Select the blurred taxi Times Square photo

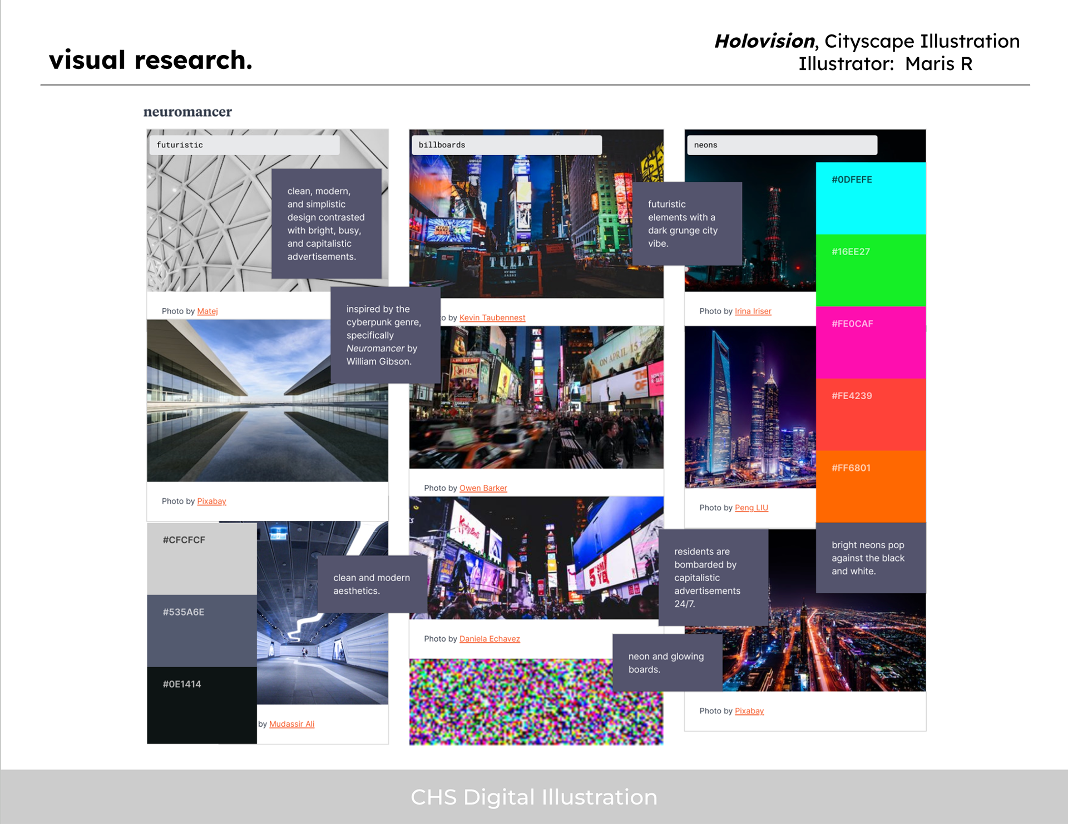(x=536, y=398)
